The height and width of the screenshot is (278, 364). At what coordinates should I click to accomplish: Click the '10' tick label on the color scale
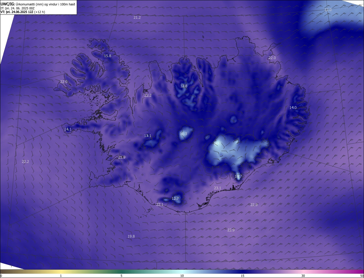(x=182, y=276)
